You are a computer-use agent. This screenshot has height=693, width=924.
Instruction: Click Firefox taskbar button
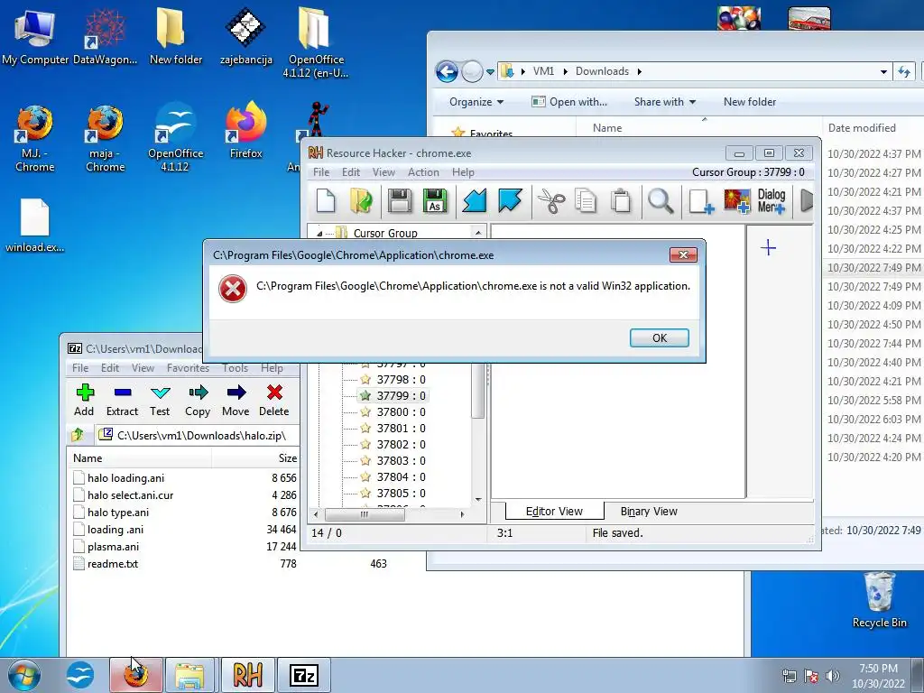(135, 675)
